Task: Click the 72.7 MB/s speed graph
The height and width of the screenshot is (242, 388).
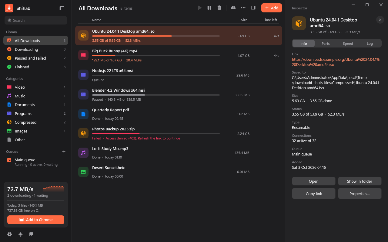Action: (54, 189)
